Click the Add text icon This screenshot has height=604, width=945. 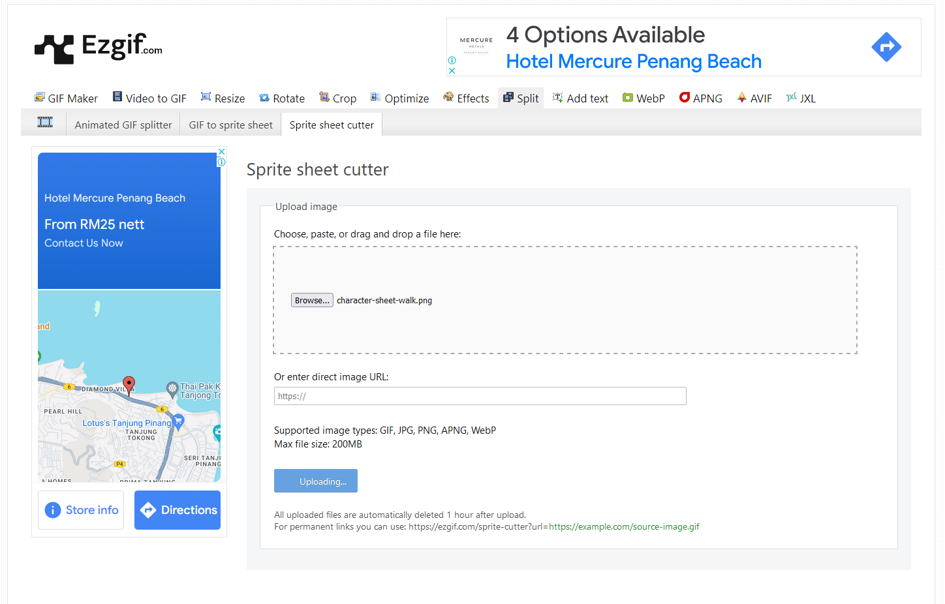557,97
